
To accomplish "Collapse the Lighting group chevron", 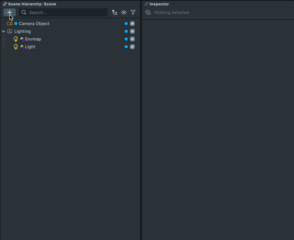I will pyautogui.click(x=3, y=31).
